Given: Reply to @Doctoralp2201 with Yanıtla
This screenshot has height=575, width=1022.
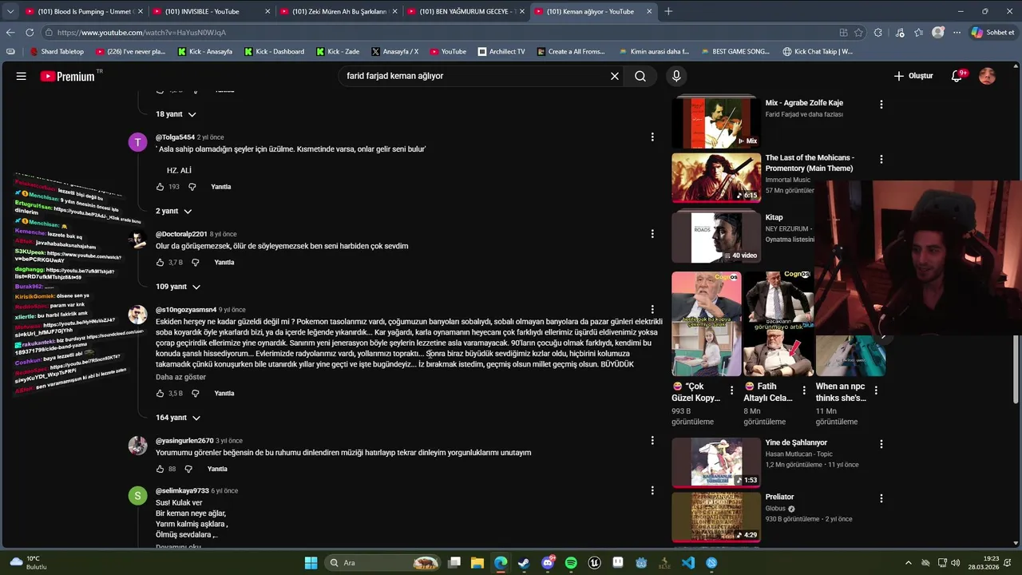Looking at the screenshot, I should coord(224,262).
